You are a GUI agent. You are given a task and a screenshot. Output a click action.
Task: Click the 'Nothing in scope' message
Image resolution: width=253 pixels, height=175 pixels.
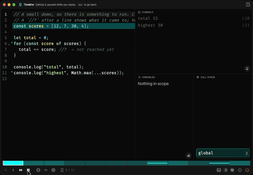(x=153, y=84)
